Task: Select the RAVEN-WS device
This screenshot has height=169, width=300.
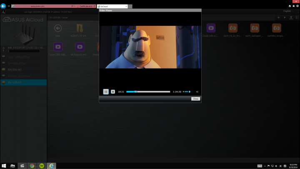Action: pyautogui.click(x=23, y=70)
